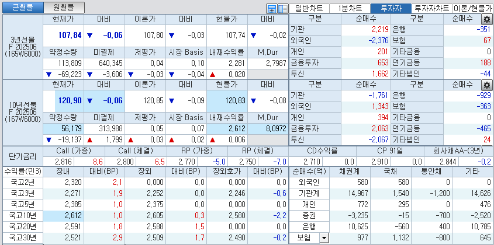This screenshot has width=494, height=245.
Task: Switch to the 투자자차트 tab
Action: (x=431, y=9)
